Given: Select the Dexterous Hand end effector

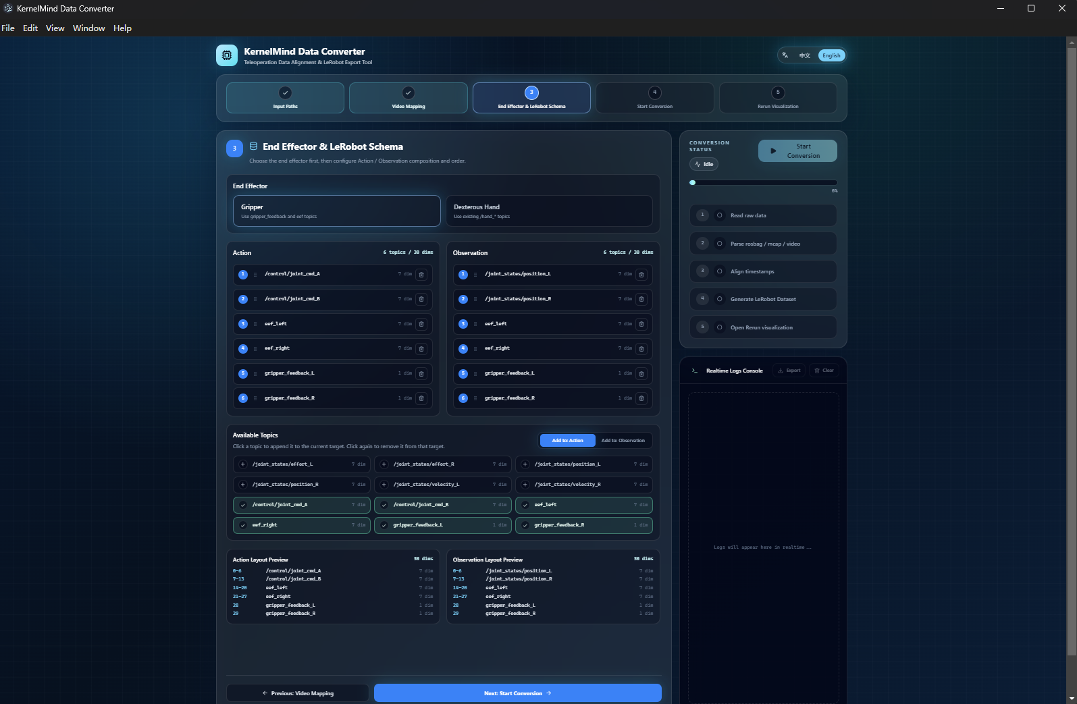Looking at the screenshot, I should click(549, 211).
